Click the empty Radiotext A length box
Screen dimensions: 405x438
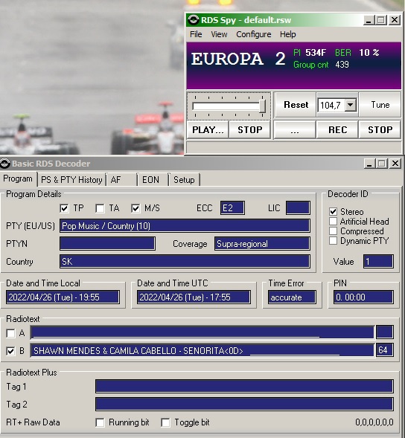[x=385, y=332]
